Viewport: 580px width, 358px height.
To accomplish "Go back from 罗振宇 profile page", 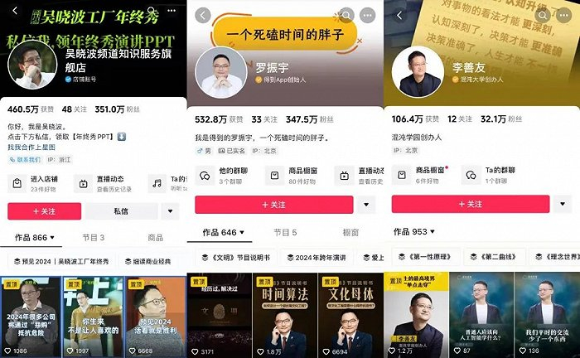I will click(203, 16).
